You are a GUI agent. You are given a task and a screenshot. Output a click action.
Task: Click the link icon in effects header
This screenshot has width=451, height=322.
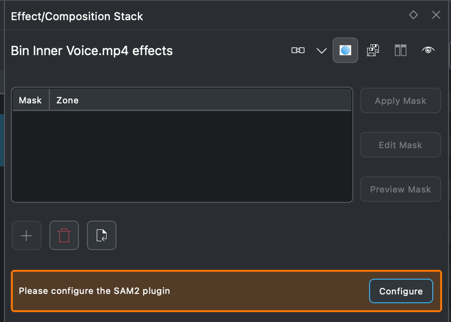coord(298,50)
